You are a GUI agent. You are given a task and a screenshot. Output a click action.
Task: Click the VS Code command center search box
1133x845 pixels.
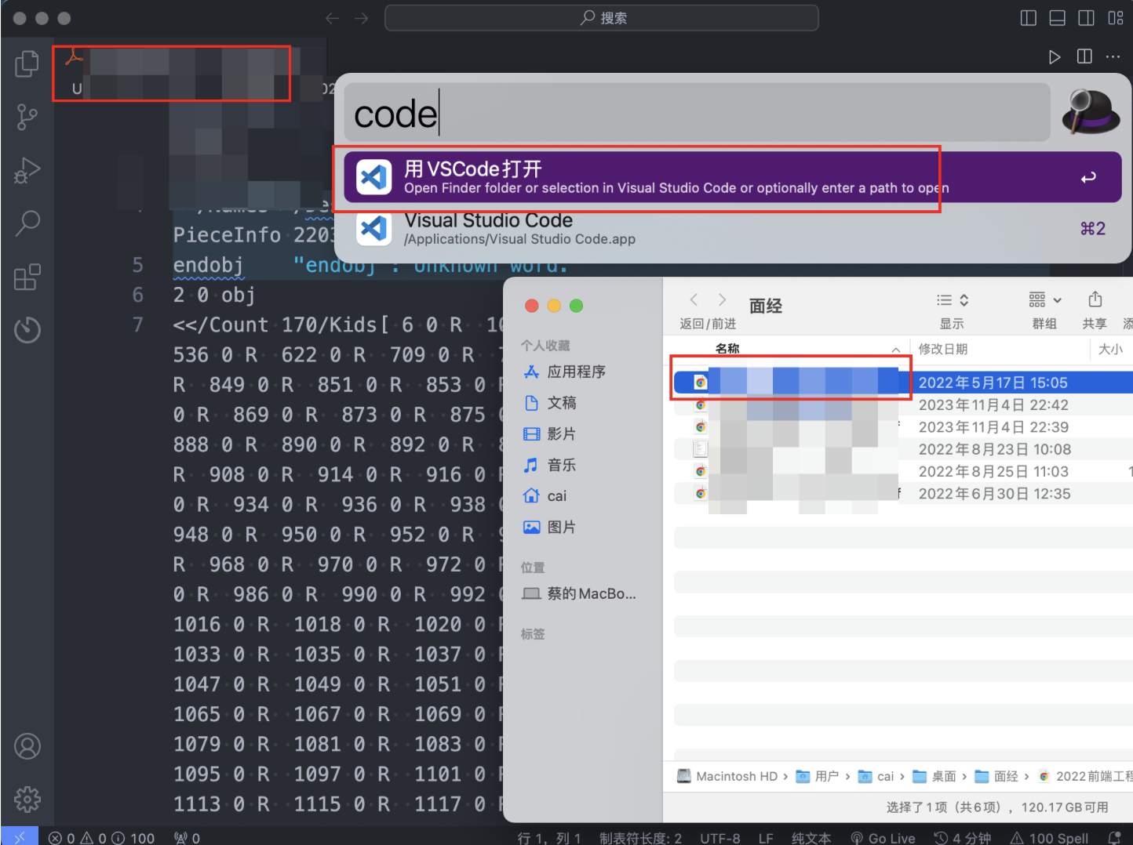[602, 18]
